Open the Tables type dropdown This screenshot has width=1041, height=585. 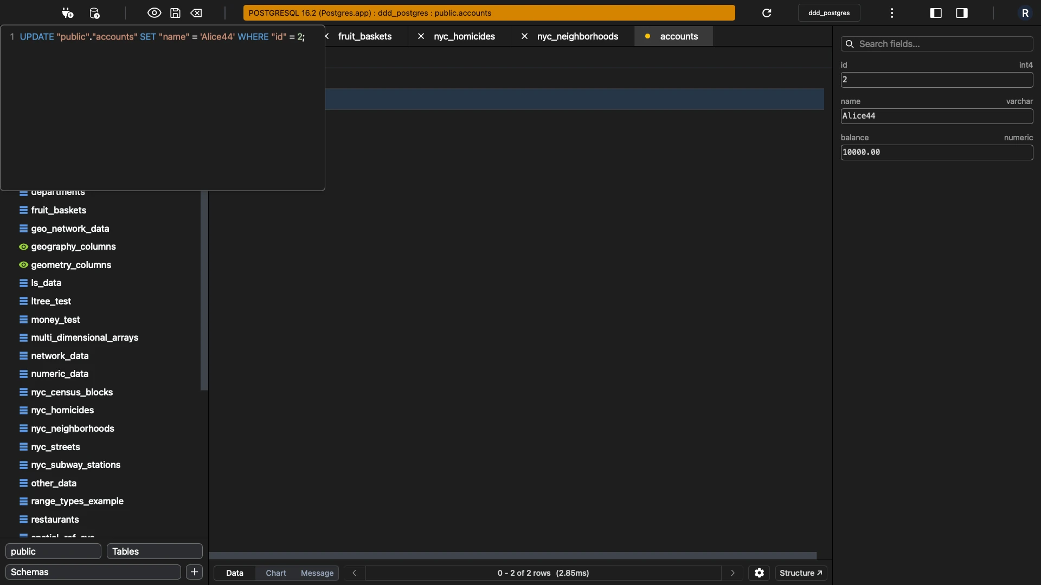tap(155, 551)
